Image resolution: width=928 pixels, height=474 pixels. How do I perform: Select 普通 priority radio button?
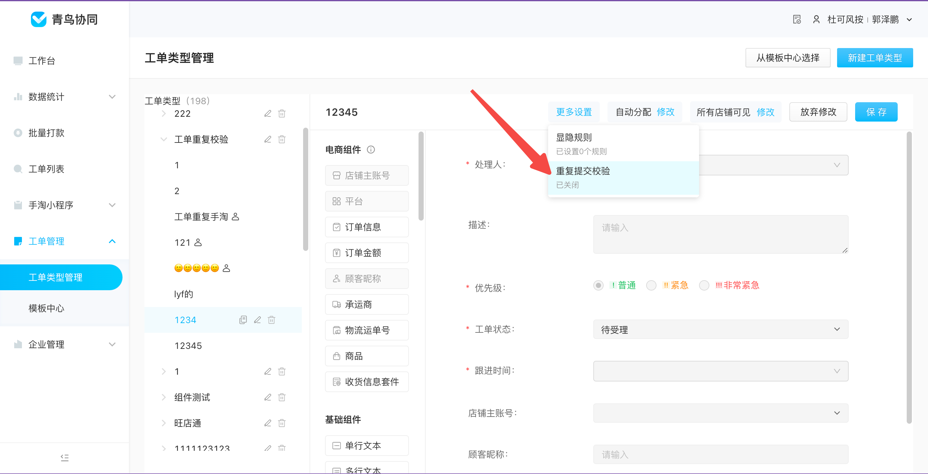point(598,285)
